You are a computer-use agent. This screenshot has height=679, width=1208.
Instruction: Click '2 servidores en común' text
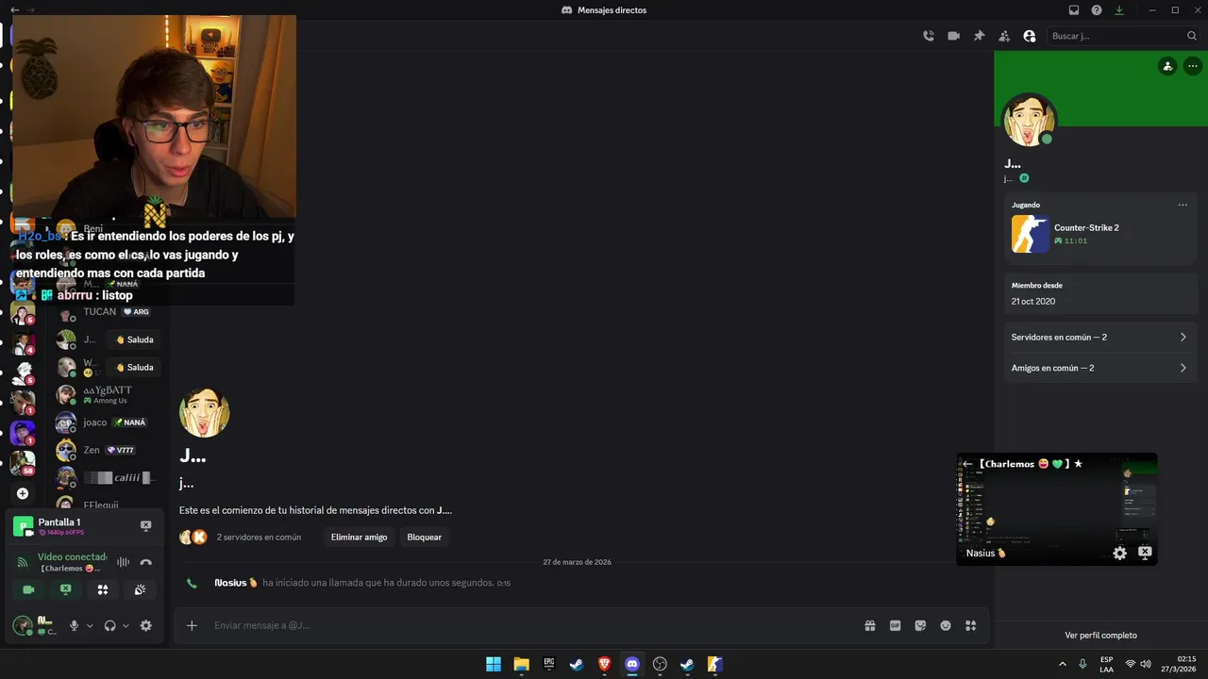[259, 537]
